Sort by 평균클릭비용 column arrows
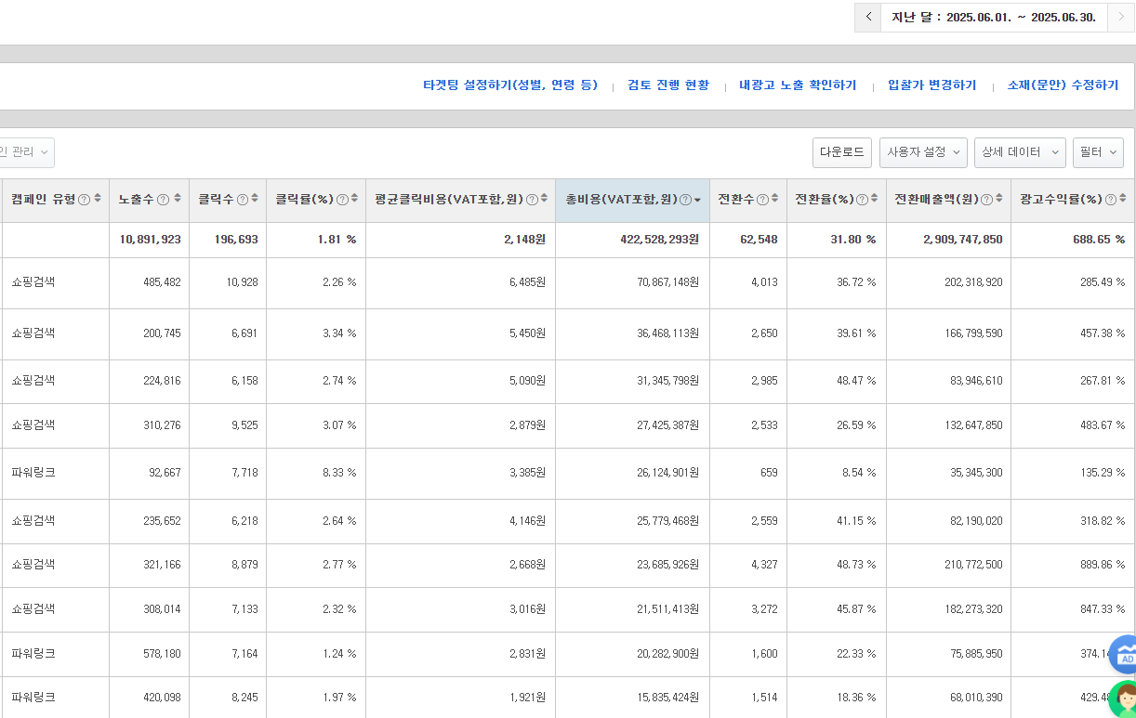 544,199
